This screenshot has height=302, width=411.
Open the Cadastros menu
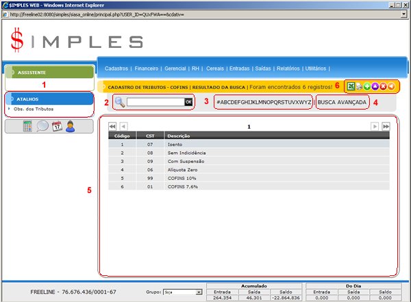point(119,68)
